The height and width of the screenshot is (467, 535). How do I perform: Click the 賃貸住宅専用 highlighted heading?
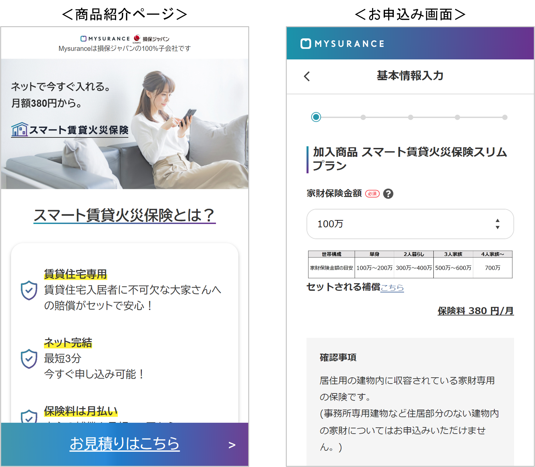point(75,274)
